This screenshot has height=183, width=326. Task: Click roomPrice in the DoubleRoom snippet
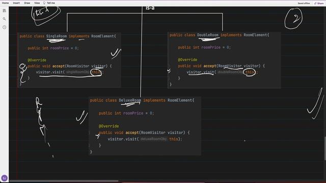pos(211,47)
